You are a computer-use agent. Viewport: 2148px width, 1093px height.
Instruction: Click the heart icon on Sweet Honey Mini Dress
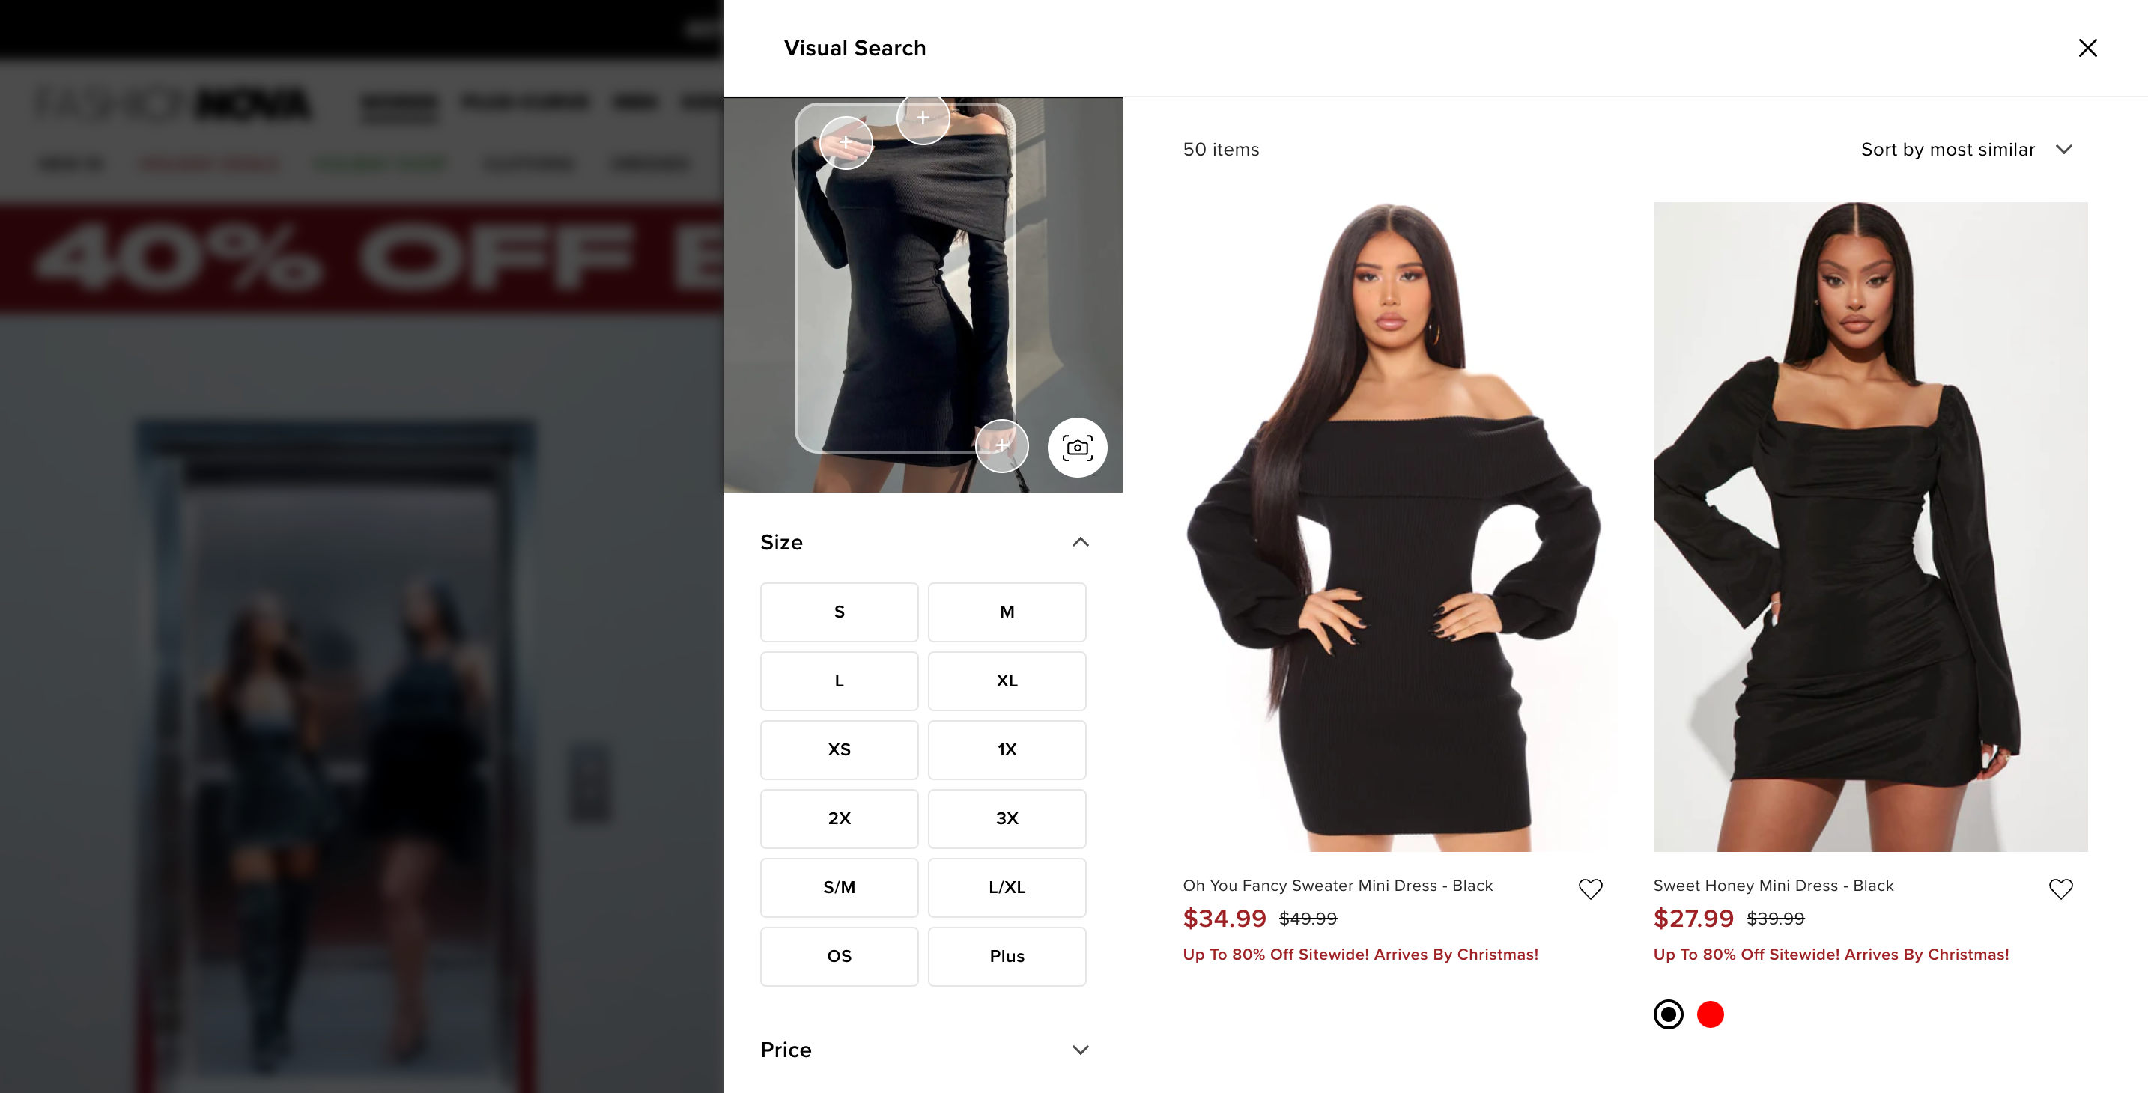coord(2062,889)
